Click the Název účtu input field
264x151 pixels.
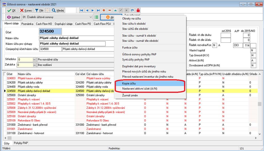point(77,38)
